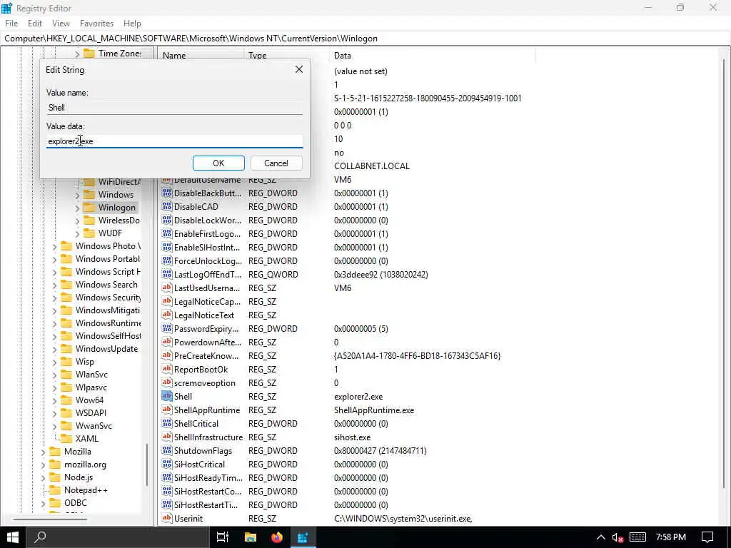This screenshot has width=731, height=548.
Task: Open Firefox from the taskbar
Action: point(276,537)
